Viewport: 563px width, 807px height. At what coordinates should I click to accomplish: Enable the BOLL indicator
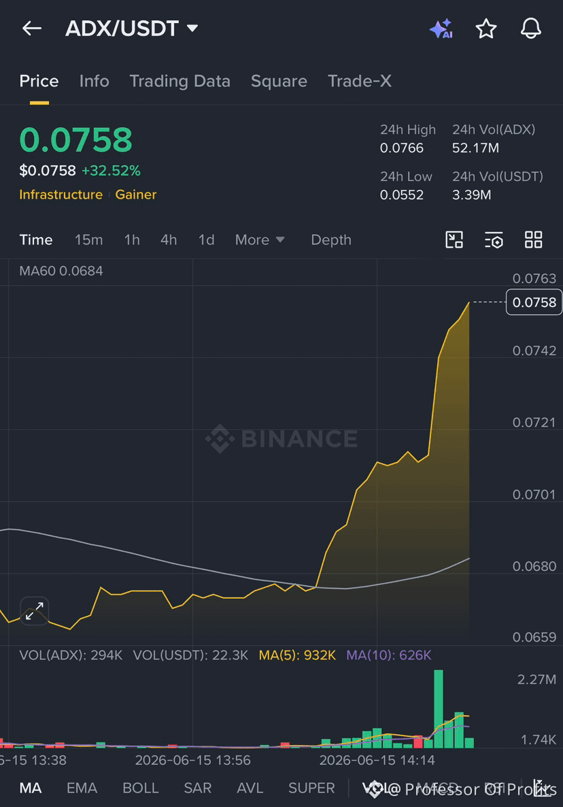[140, 788]
